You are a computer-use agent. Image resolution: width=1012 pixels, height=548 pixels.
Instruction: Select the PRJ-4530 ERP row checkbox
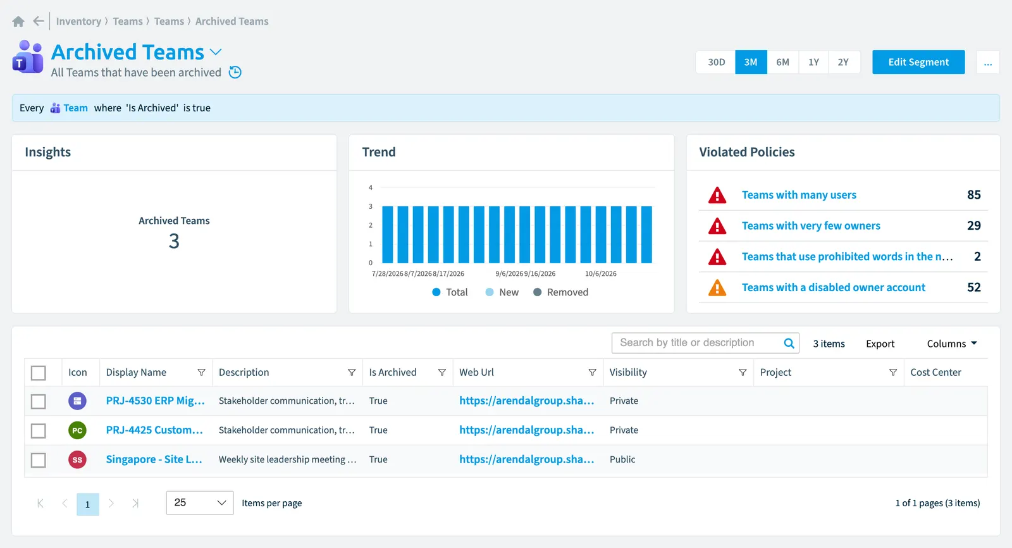[x=39, y=402]
